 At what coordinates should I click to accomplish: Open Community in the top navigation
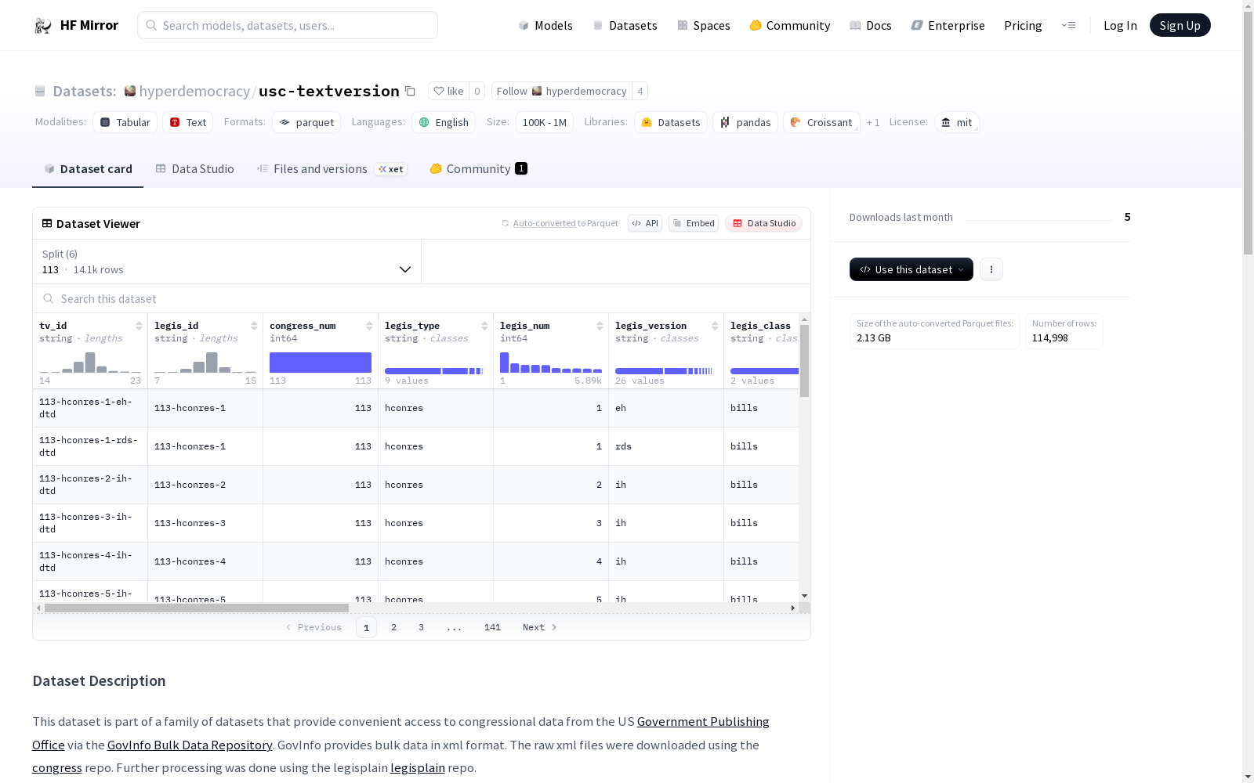tap(790, 25)
